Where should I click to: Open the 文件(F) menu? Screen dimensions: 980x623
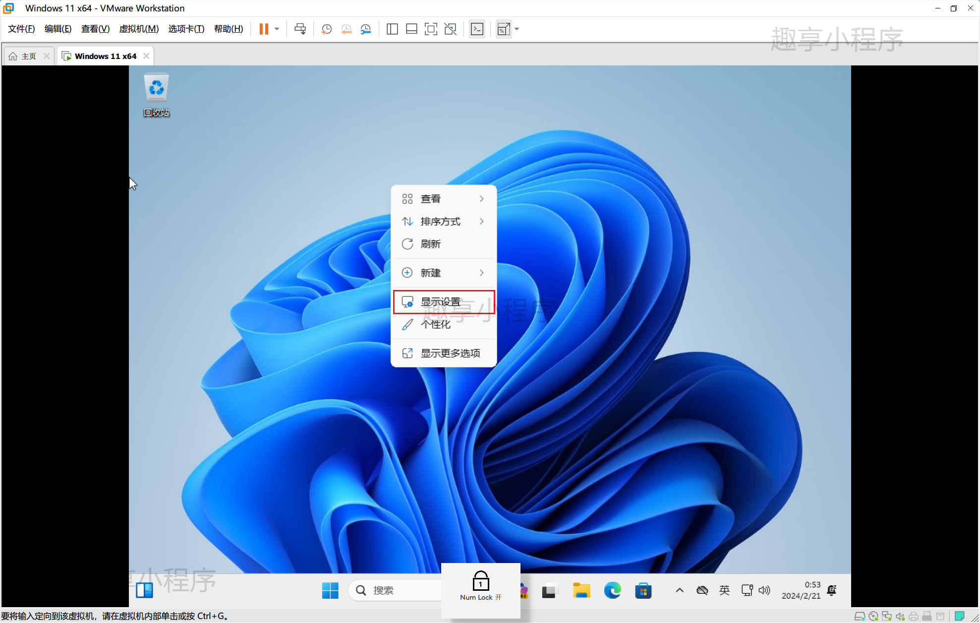21,29
